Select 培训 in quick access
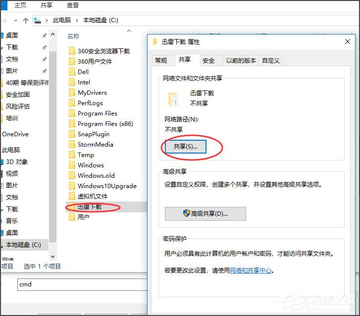Image resolution: width=360 pixels, height=316 pixels. 12,118
